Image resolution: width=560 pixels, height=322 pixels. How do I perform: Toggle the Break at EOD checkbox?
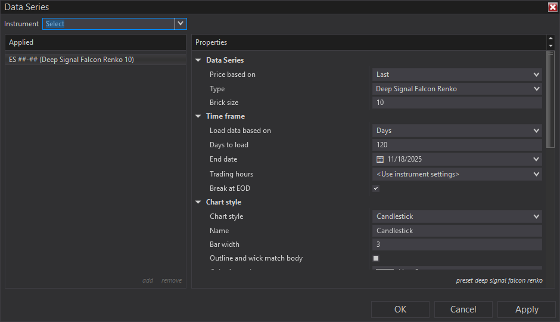tap(376, 188)
